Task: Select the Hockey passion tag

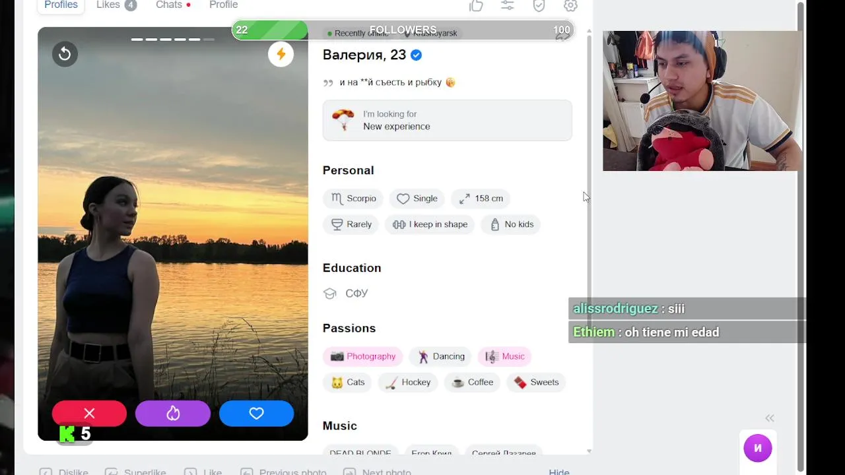Action: click(x=408, y=383)
